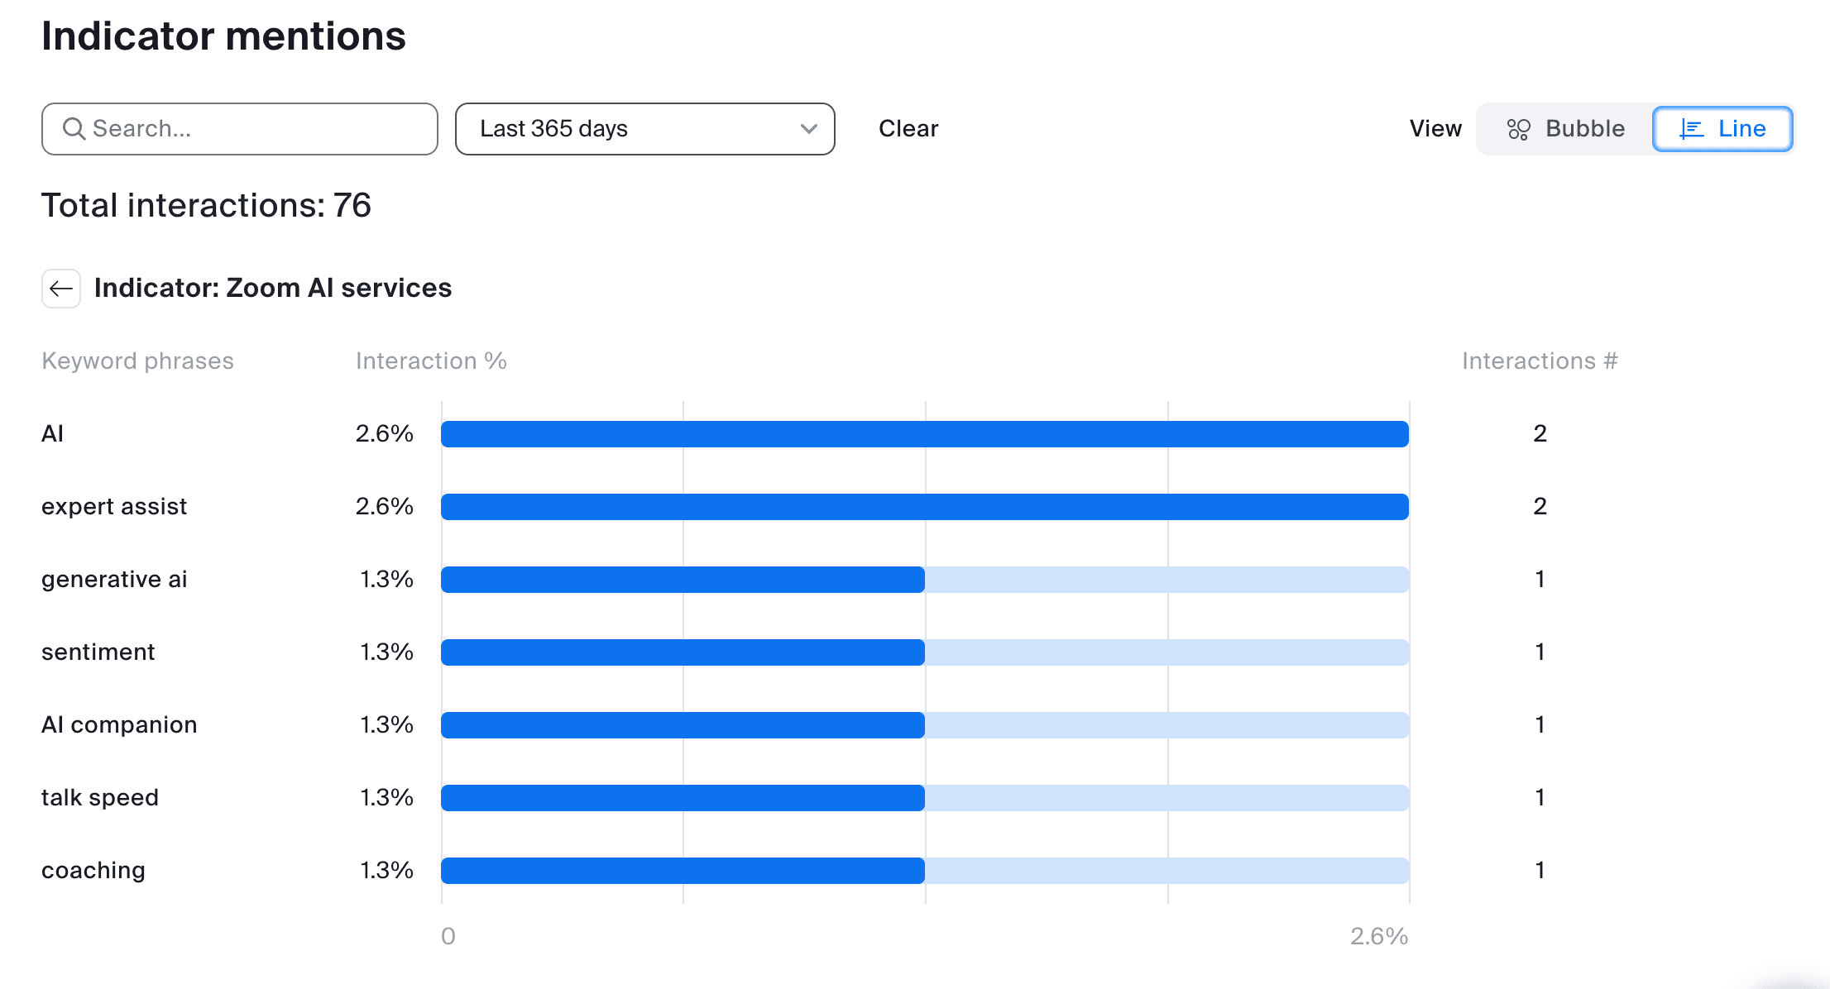Click the coaching keyword label
1830x989 pixels.
point(93,871)
